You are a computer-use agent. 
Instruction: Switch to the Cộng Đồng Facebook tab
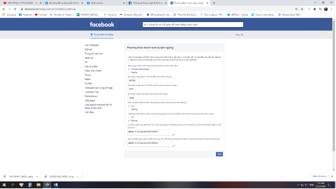[64, 3]
